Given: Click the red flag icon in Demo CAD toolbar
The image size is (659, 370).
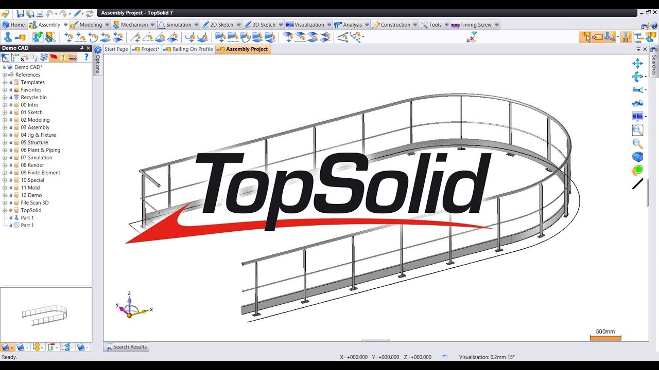Looking at the screenshot, I should click(54, 58).
